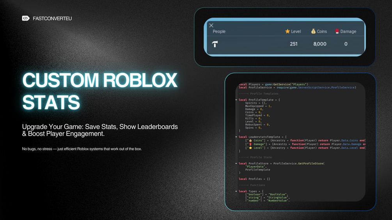Image resolution: width=392 pixels, height=220 pixels.
Task: Collapse the ProfileTemplate code block
Action: coord(236,100)
